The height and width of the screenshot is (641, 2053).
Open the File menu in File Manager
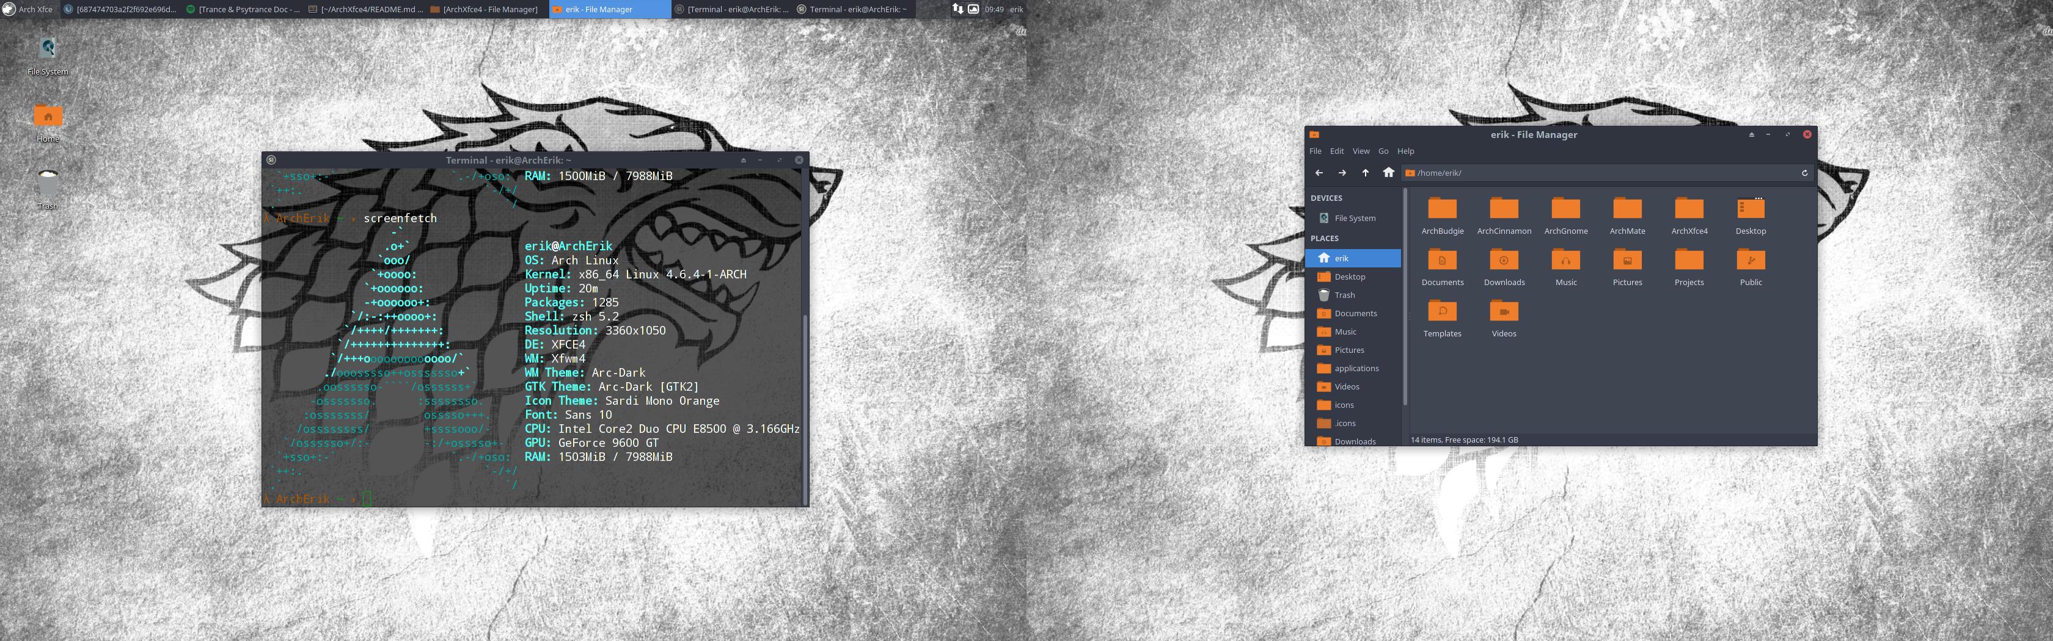(x=1315, y=151)
